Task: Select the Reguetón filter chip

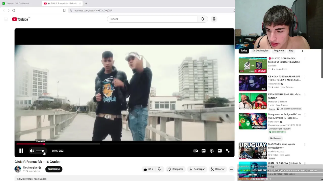Action: click(279, 51)
